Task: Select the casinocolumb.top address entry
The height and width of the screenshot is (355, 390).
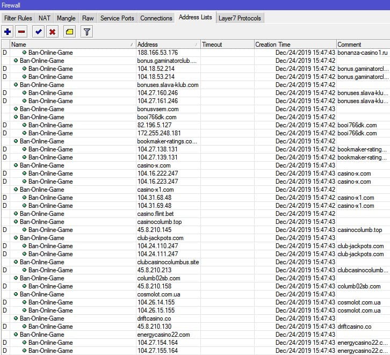Action: pos(160,222)
